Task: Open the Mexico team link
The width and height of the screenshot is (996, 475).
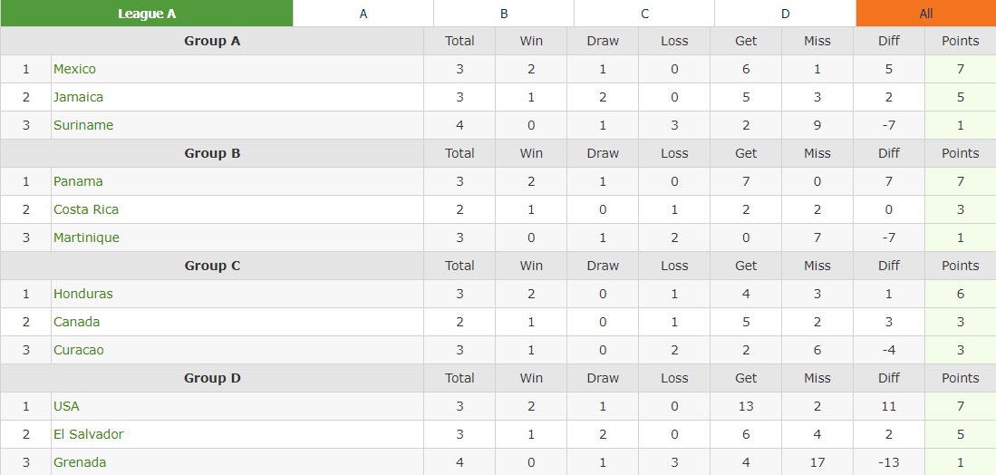Action: click(x=74, y=69)
